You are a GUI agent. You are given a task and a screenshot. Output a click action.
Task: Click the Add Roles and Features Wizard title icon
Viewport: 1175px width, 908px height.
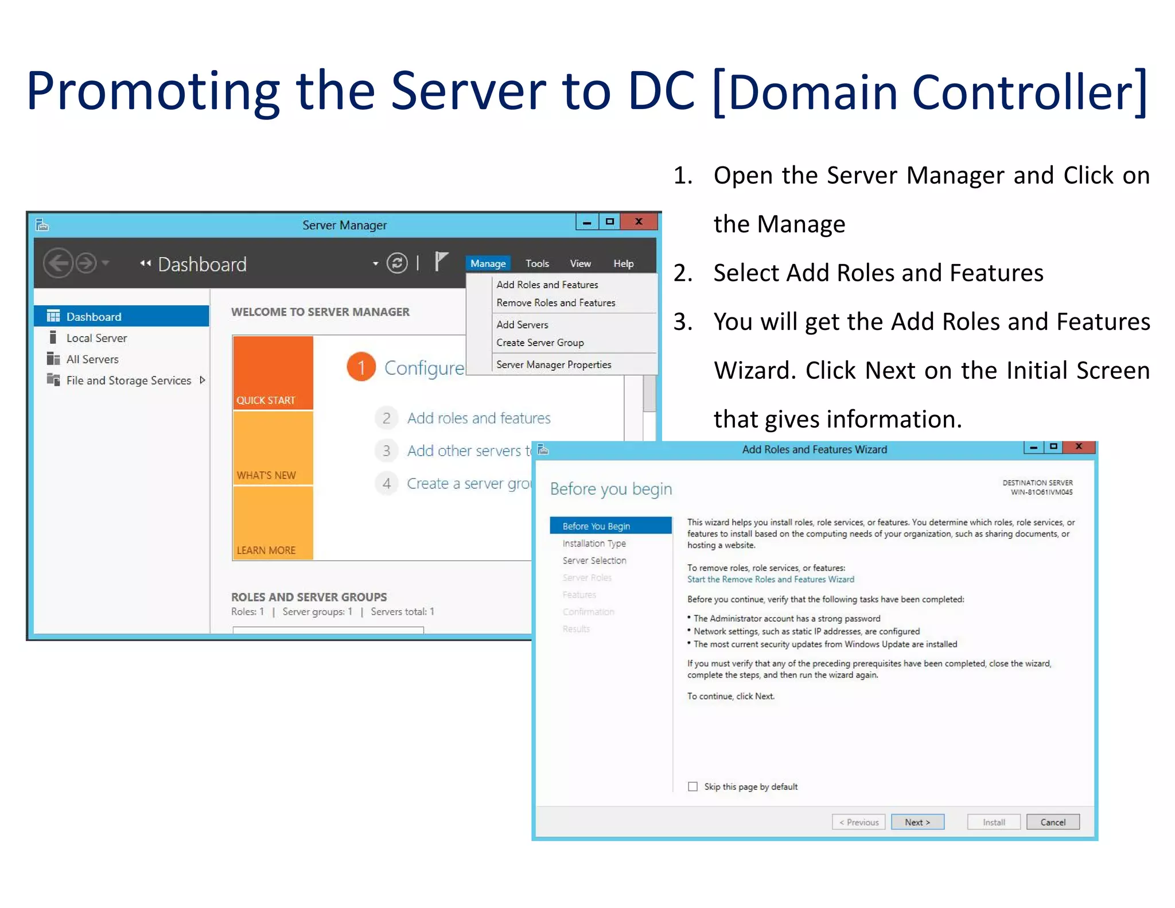[x=543, y=449]
